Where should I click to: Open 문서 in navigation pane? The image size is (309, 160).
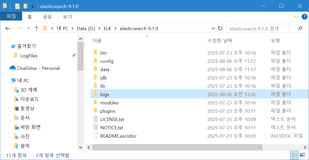coord(25,118)
